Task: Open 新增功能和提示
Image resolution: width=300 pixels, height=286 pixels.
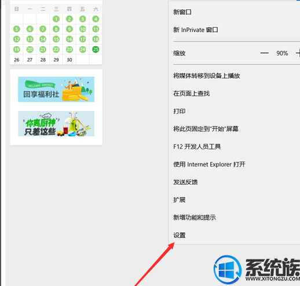Action: point(234,218)
